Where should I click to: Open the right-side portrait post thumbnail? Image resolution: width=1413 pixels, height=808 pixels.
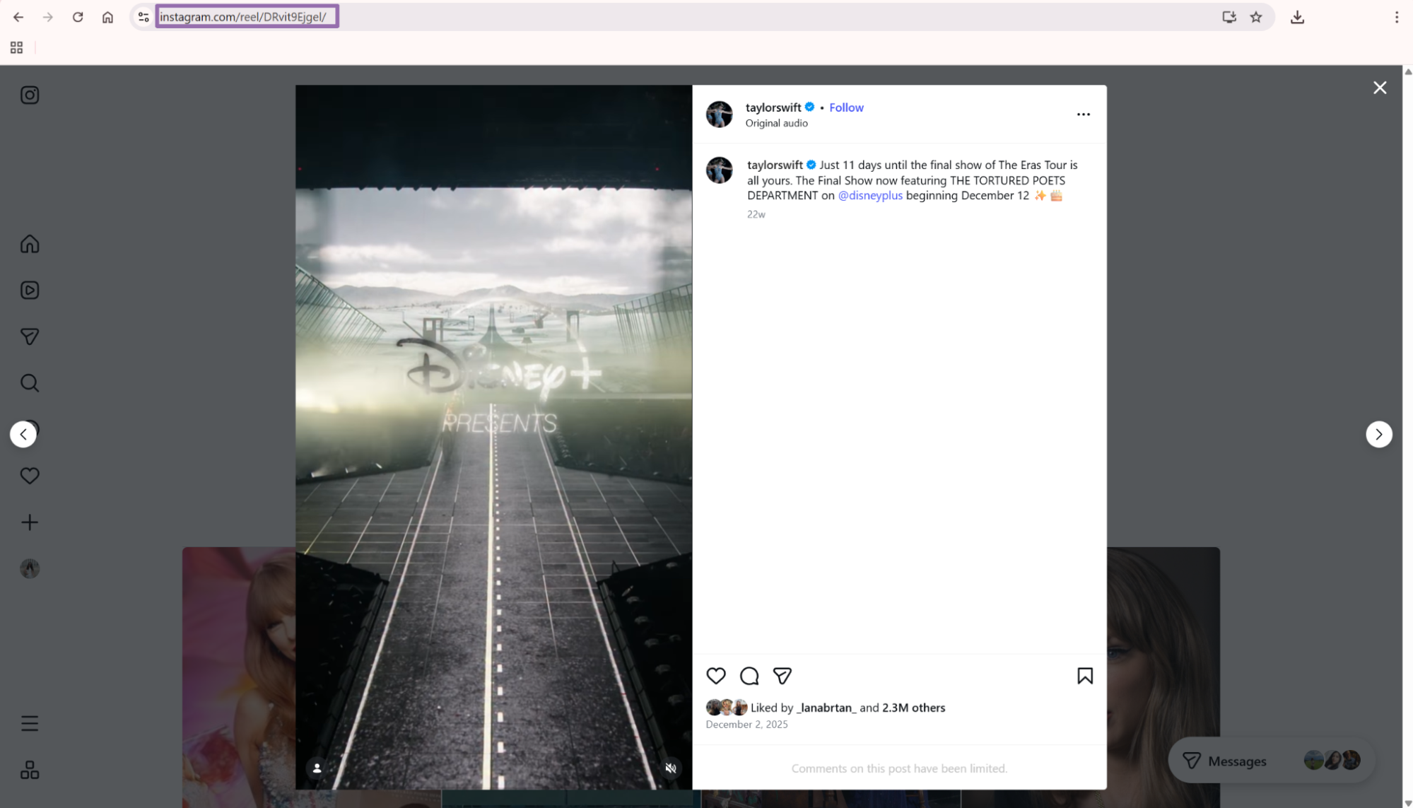pos(1163,677)
